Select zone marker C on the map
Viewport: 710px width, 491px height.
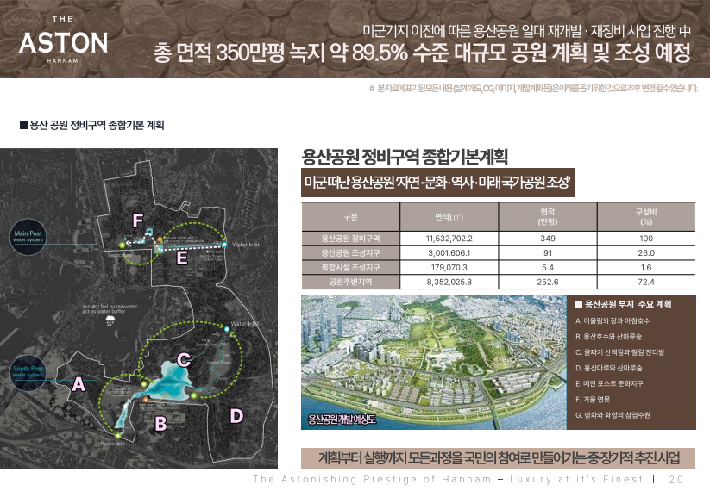(x=184, y=358)
